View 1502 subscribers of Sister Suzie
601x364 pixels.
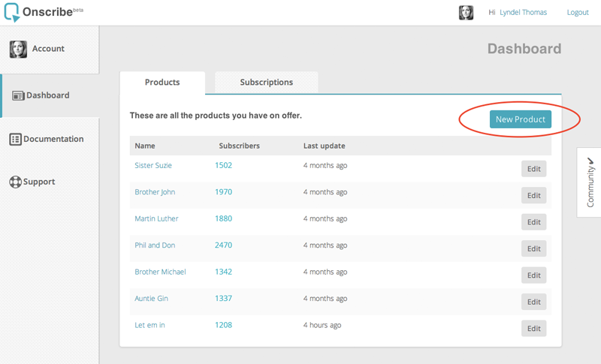tap(223, 165)
